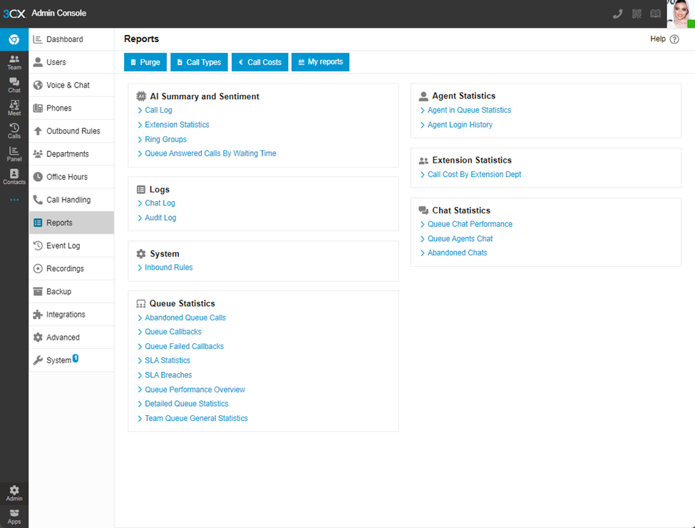
Task: Click the My reports button
Action: click(x=320, y=62)
